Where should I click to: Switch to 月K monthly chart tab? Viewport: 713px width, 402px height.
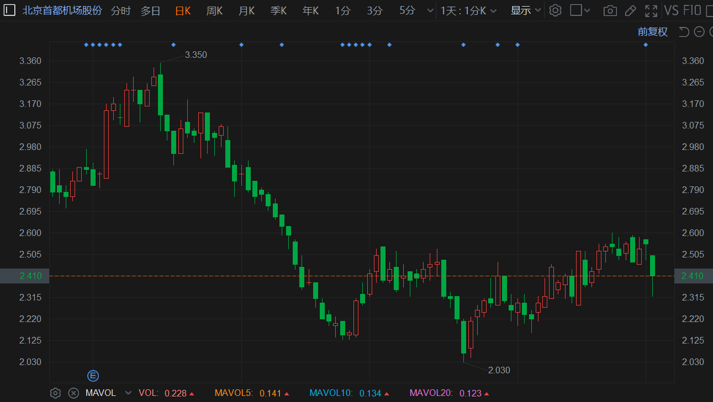click(x=246, y=10)
